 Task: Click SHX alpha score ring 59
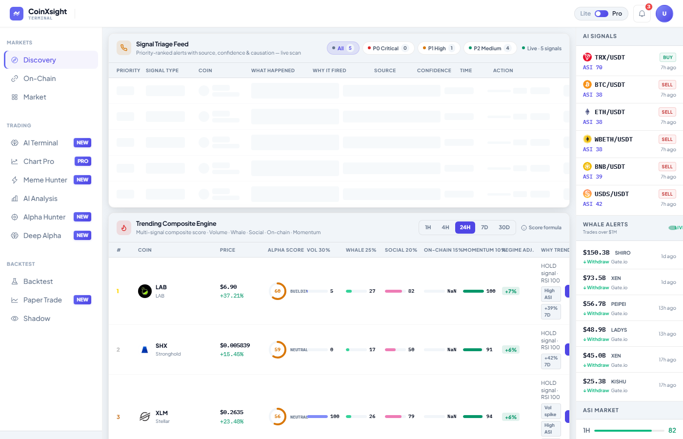(x=278, y=350)
